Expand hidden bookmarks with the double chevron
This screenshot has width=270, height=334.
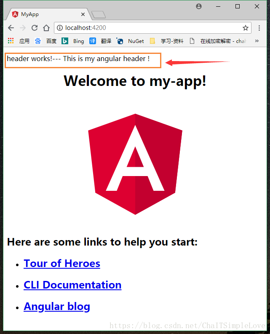(257, 41)
